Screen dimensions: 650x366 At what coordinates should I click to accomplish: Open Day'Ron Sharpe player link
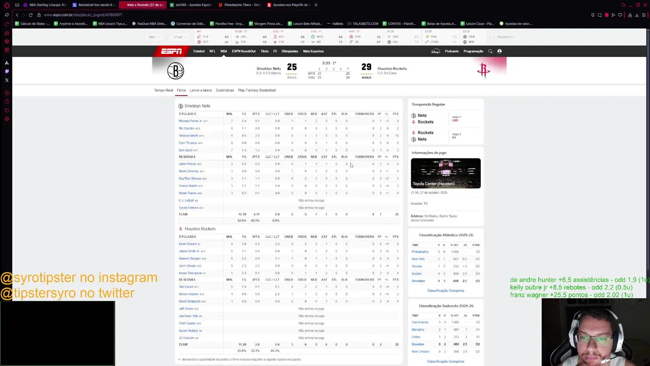[x=190, y=179]
